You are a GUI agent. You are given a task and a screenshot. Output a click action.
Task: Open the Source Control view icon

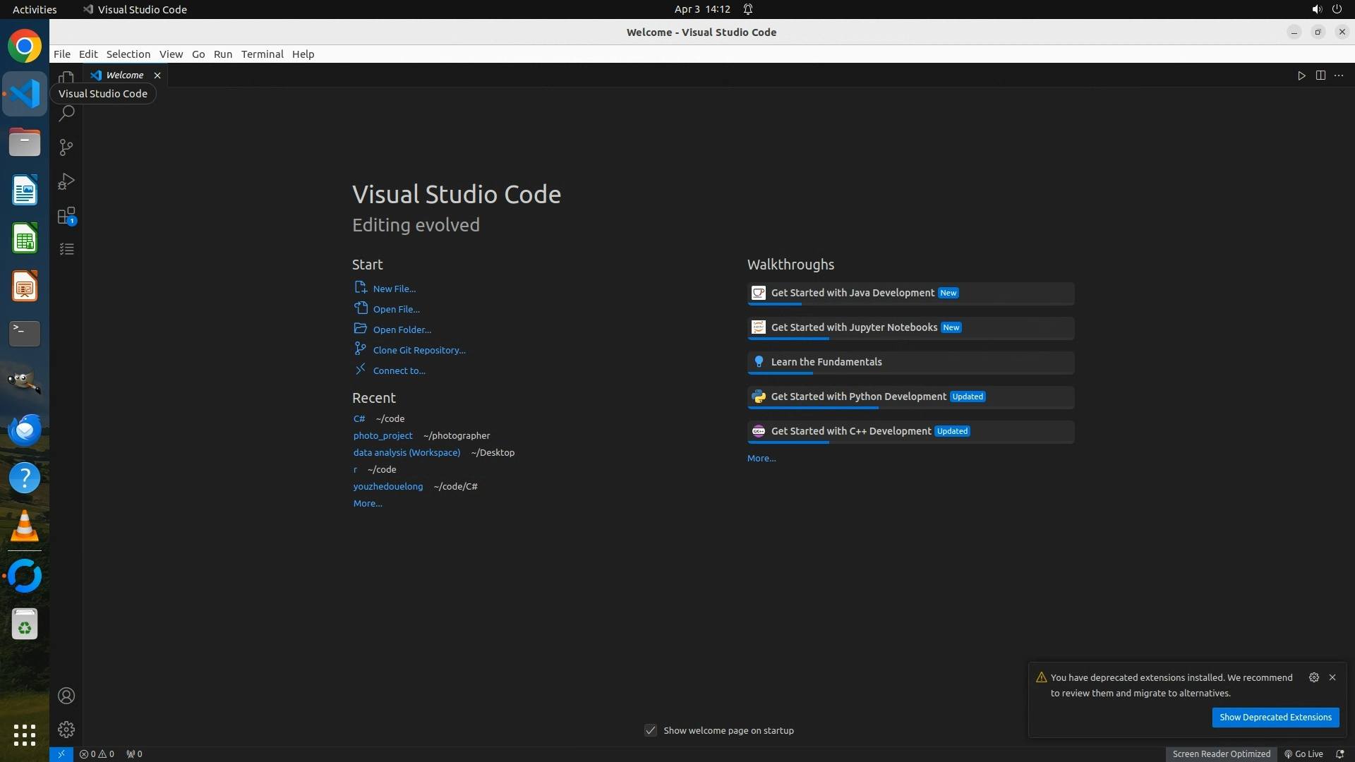66,147
